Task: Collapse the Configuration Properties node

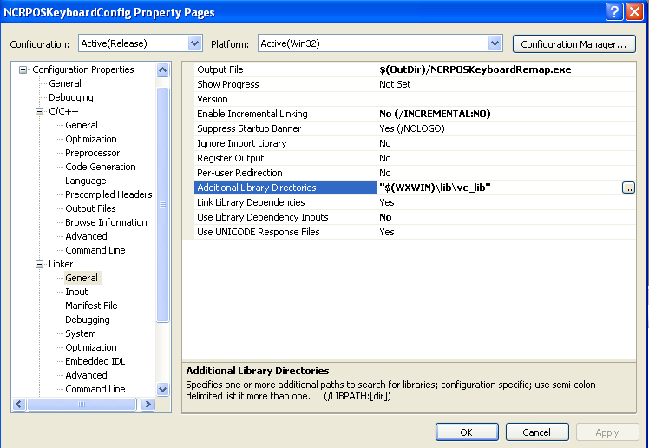Action: click(x=23, y=69)
